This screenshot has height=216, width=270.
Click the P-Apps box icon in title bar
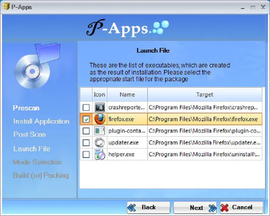pyautogui.click(x=6, y=7)
